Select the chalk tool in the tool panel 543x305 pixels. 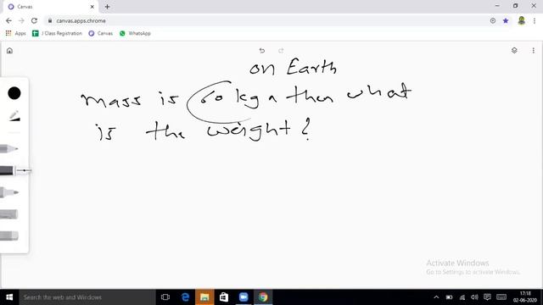point(9,214)
